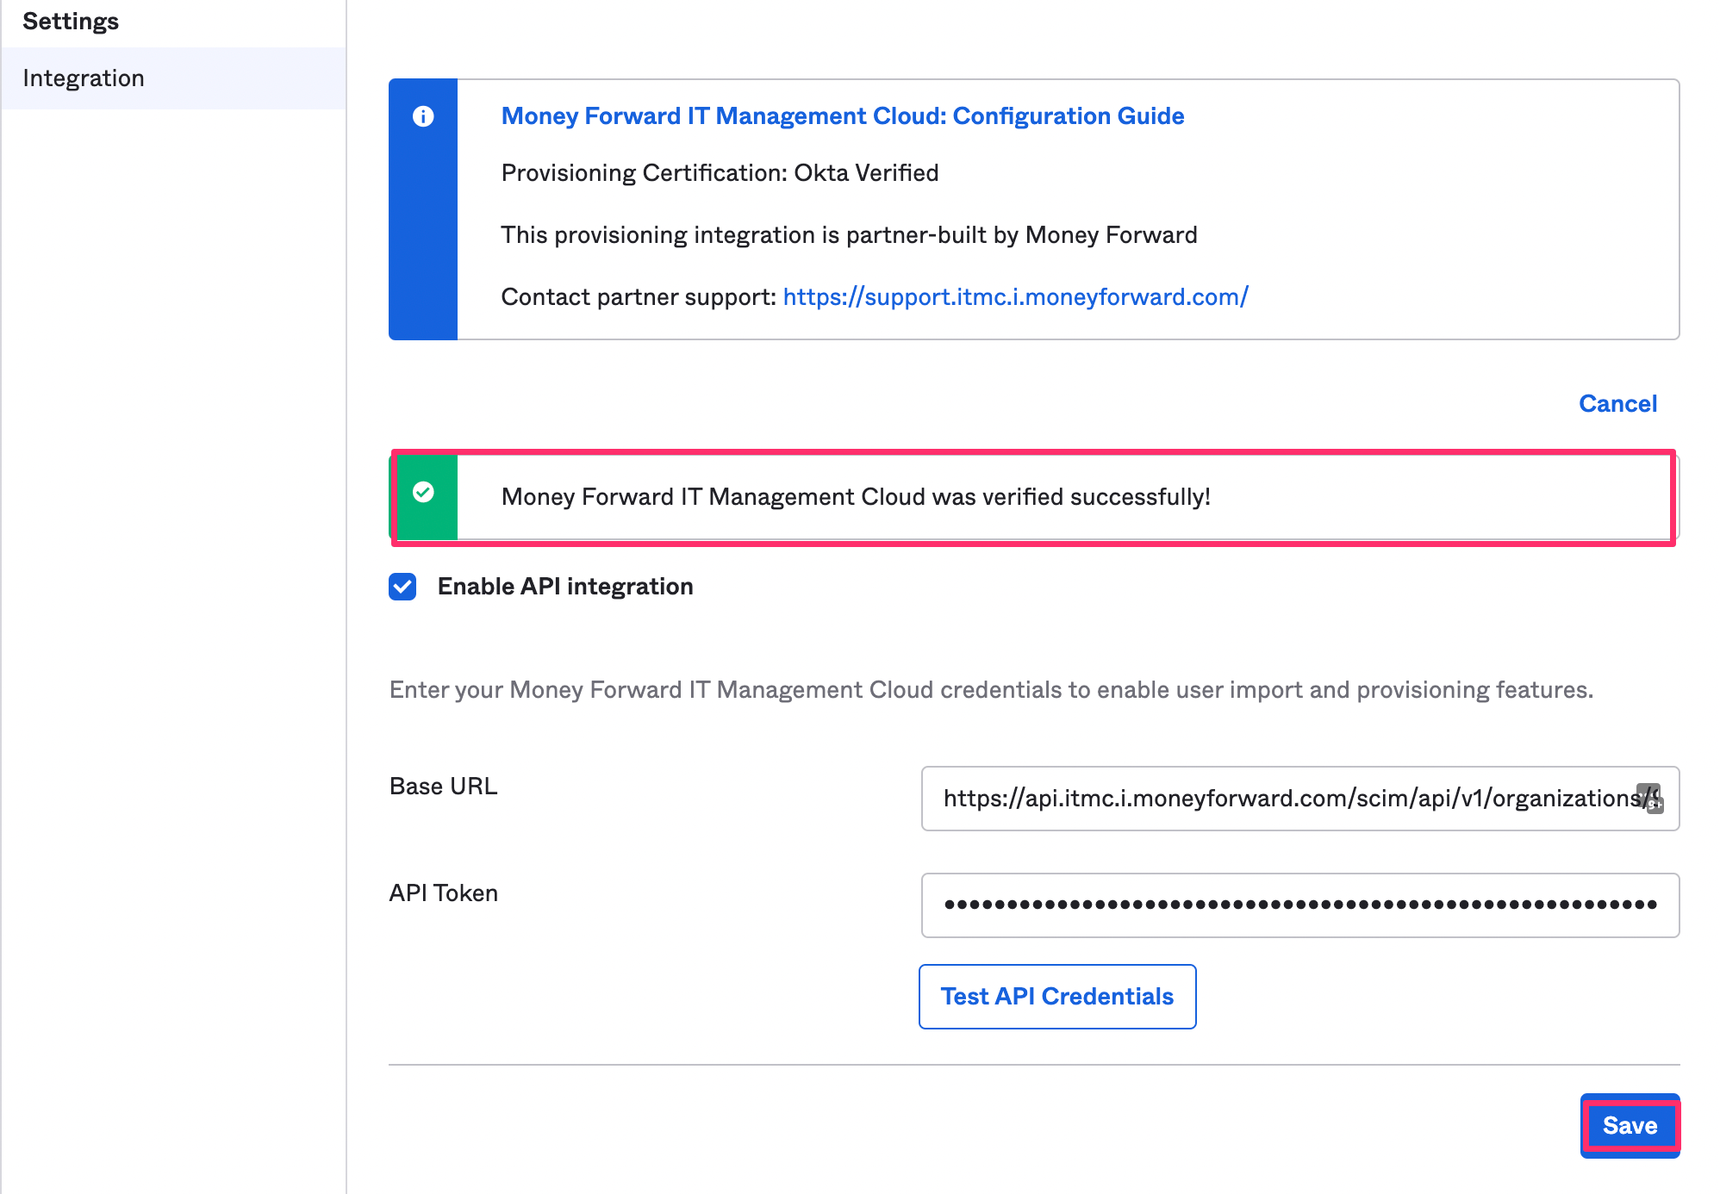This screenshot has height=1194, width=1720.
Task: Click 'Provisioning Certification: Okta Verified' text
Action: (x=720, y=173)
